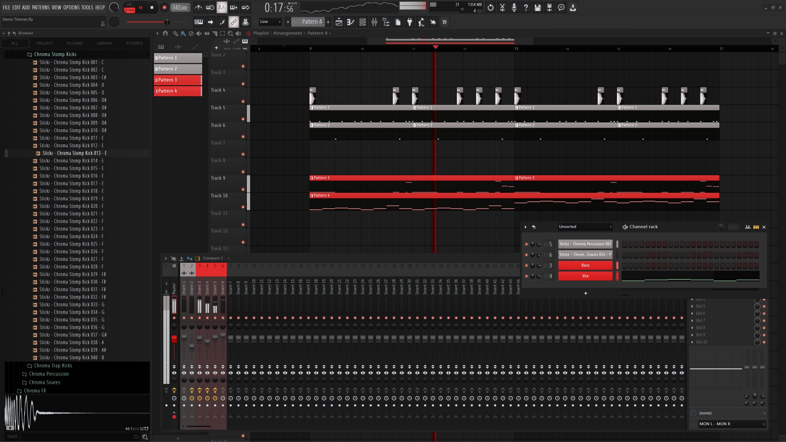Select the playlist mute tool
Viewport: 786px width, 442px height.
(199, 33)
